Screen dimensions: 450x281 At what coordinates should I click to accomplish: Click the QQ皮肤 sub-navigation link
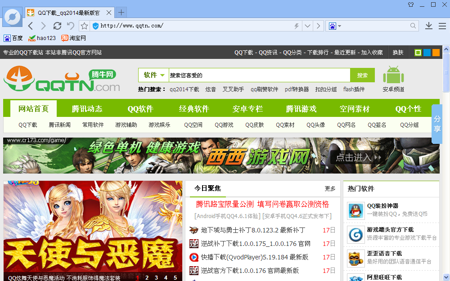(255, 125)
